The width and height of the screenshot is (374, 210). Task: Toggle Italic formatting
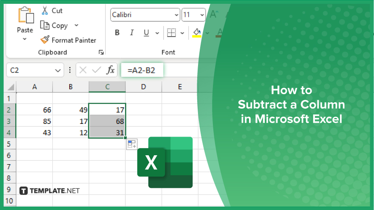point(132,33)
